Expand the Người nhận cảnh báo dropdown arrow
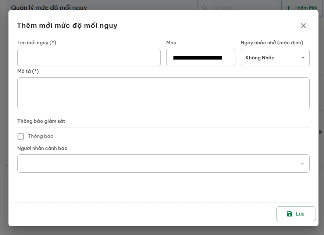This screenshot has width=324, height=235. coord(302,164)
